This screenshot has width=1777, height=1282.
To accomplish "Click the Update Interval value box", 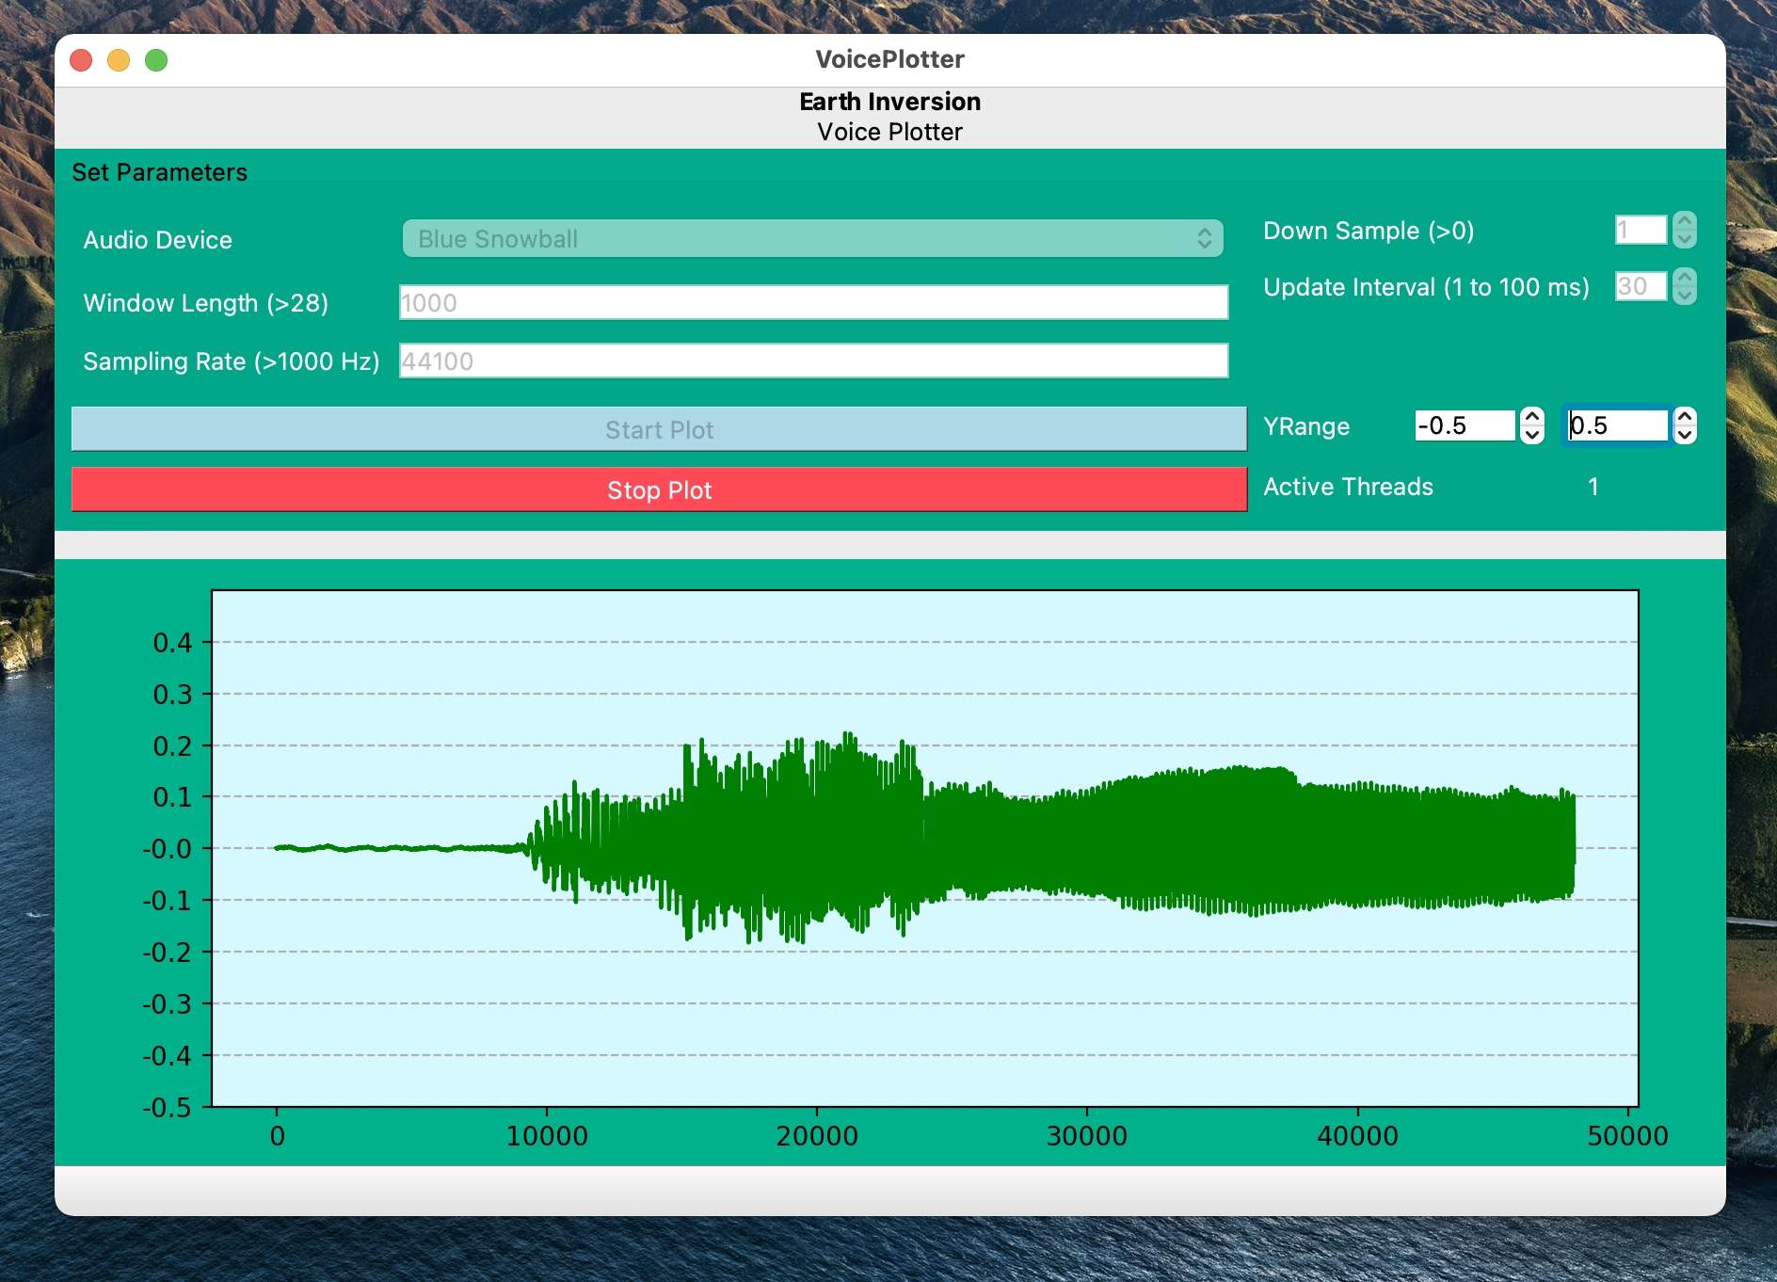I will pos(1641,287).
